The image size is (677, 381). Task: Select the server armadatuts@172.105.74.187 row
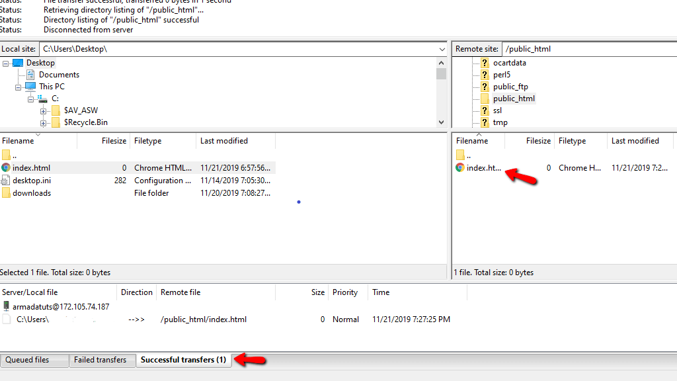tap(60, 307)
